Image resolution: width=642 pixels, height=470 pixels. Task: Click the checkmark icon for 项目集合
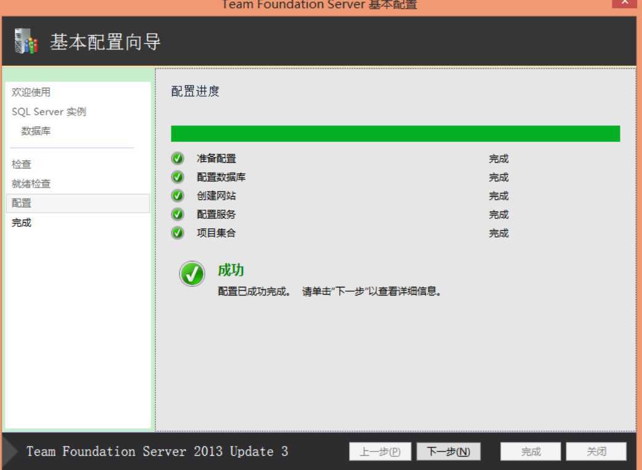(x=179, y=233)
